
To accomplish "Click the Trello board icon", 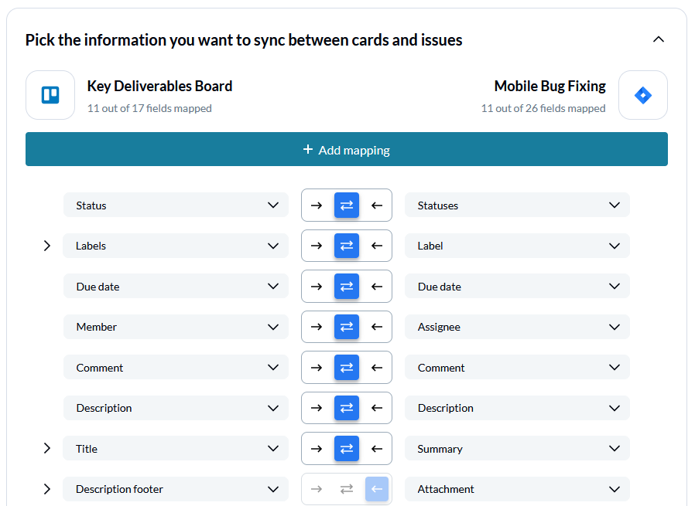I will [x=50, y=95].
